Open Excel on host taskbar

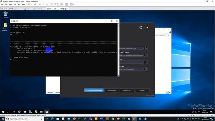tap(124, 119)
